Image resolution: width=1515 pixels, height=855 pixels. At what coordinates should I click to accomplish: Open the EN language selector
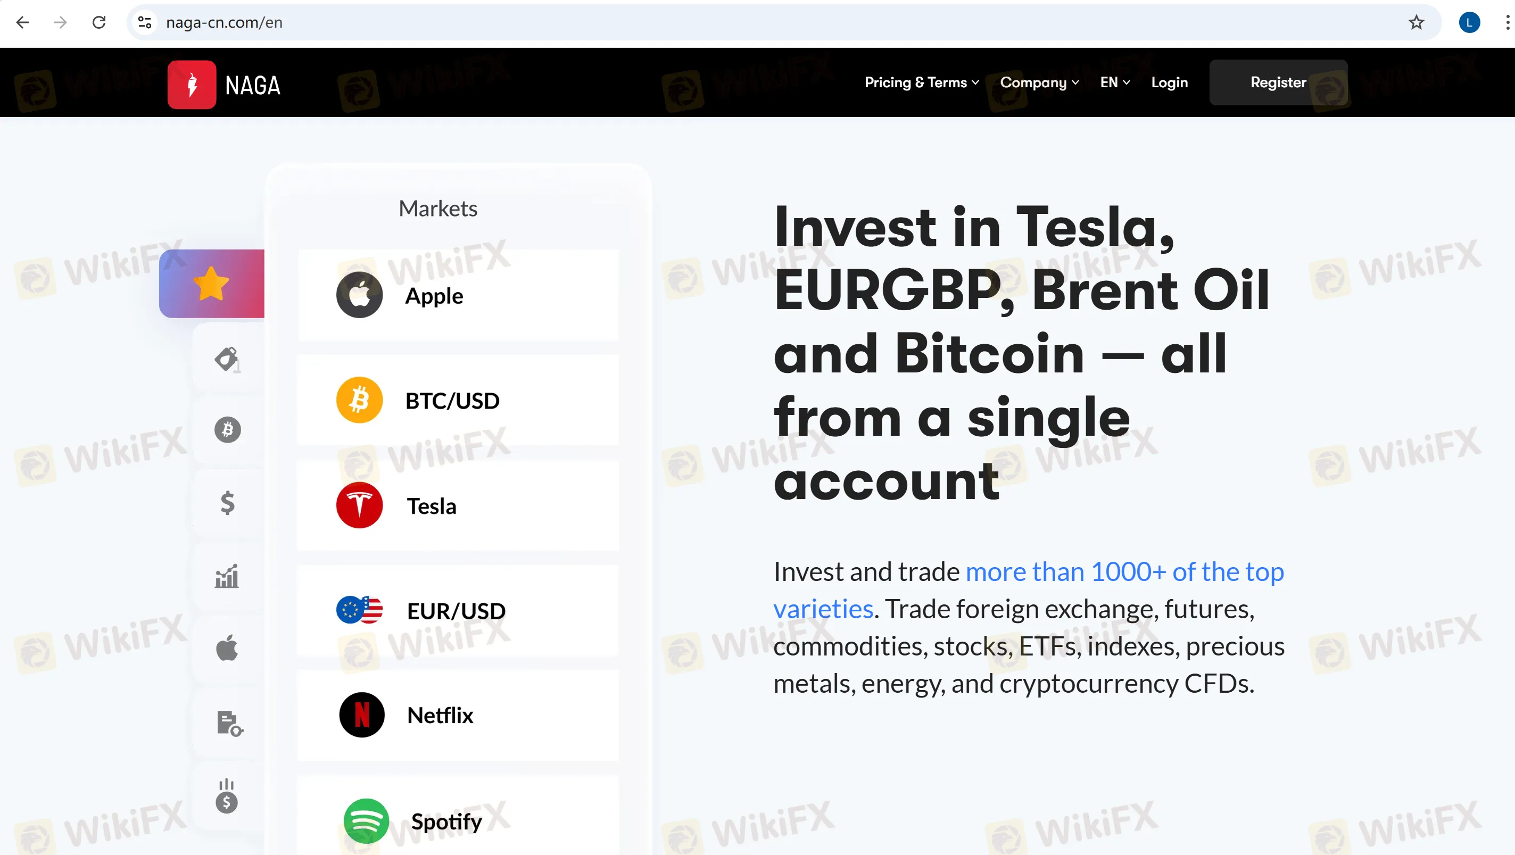click(1115, 82)
